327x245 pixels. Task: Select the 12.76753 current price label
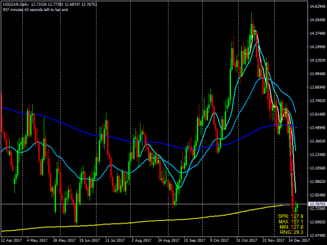click(x=317, y=204)
